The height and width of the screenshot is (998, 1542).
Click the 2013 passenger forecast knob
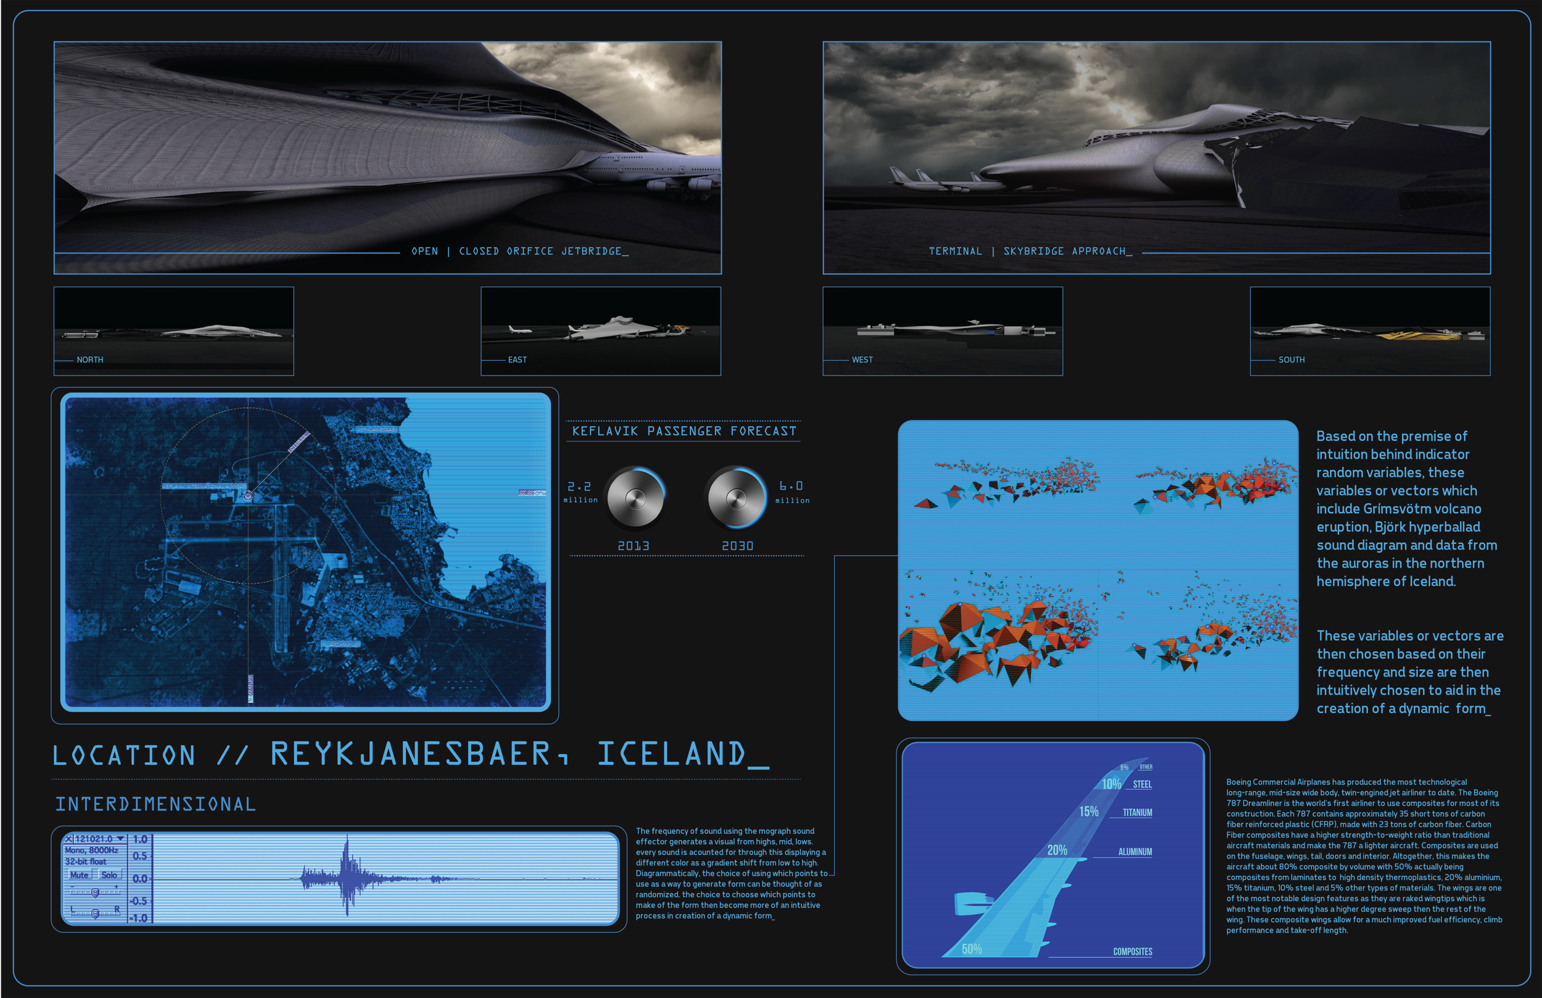[635, 498]
